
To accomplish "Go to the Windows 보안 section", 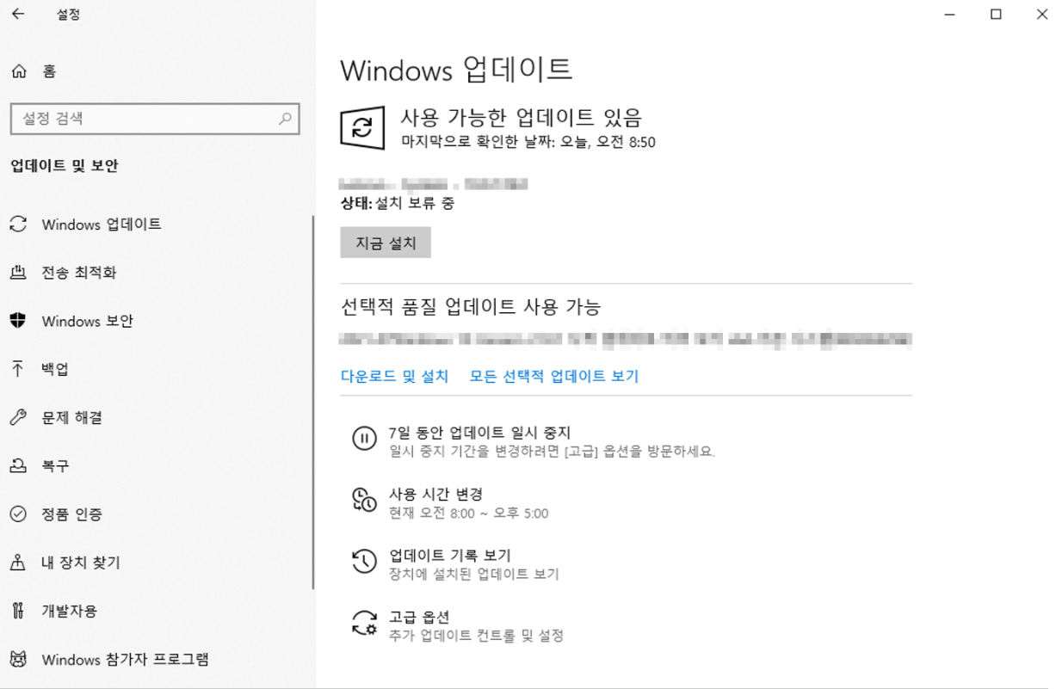I will point(88,321).
